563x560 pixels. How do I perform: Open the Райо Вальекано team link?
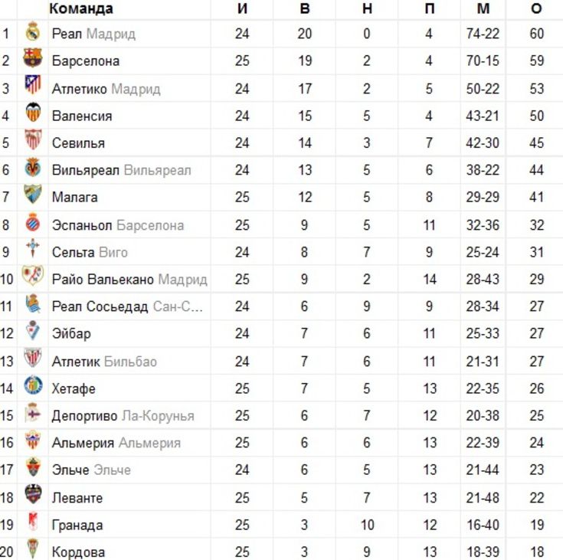(x=103, y=279)
